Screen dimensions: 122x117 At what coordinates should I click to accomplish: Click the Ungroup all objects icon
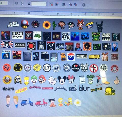[x=56, y=4]
